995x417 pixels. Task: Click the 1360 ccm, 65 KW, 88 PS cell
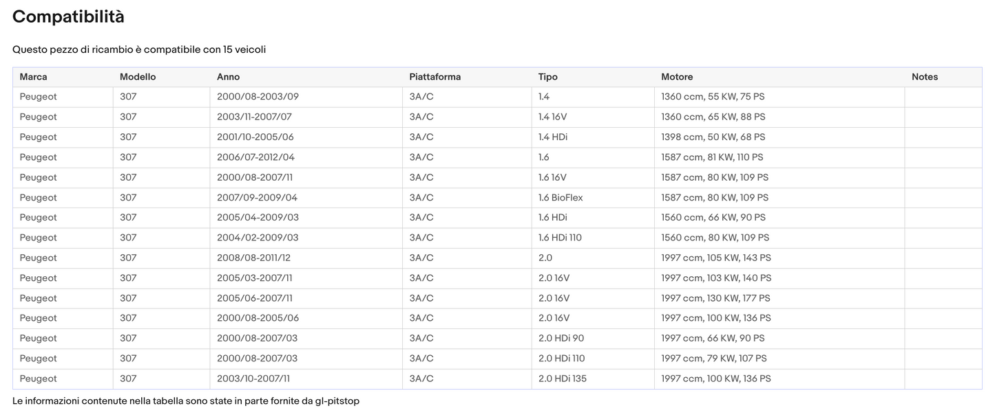(x=713, y=117)
